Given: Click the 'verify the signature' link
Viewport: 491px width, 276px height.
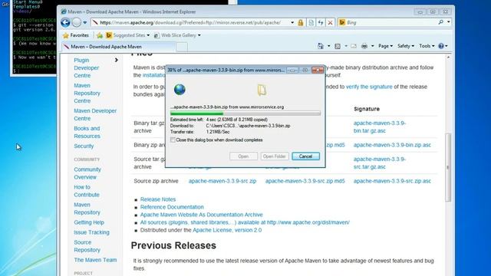Looking at the screenshot, I should point(369,87).
